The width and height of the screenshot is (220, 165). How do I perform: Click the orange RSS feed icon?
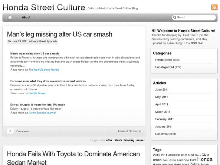click(x=214, y=7)
